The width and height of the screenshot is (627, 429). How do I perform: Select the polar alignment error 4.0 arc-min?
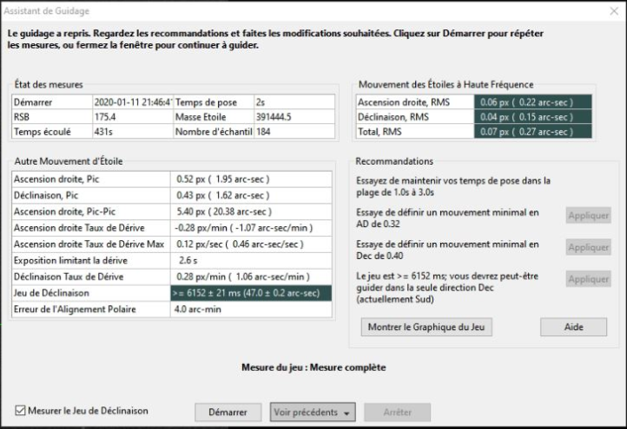coord(251,309)
